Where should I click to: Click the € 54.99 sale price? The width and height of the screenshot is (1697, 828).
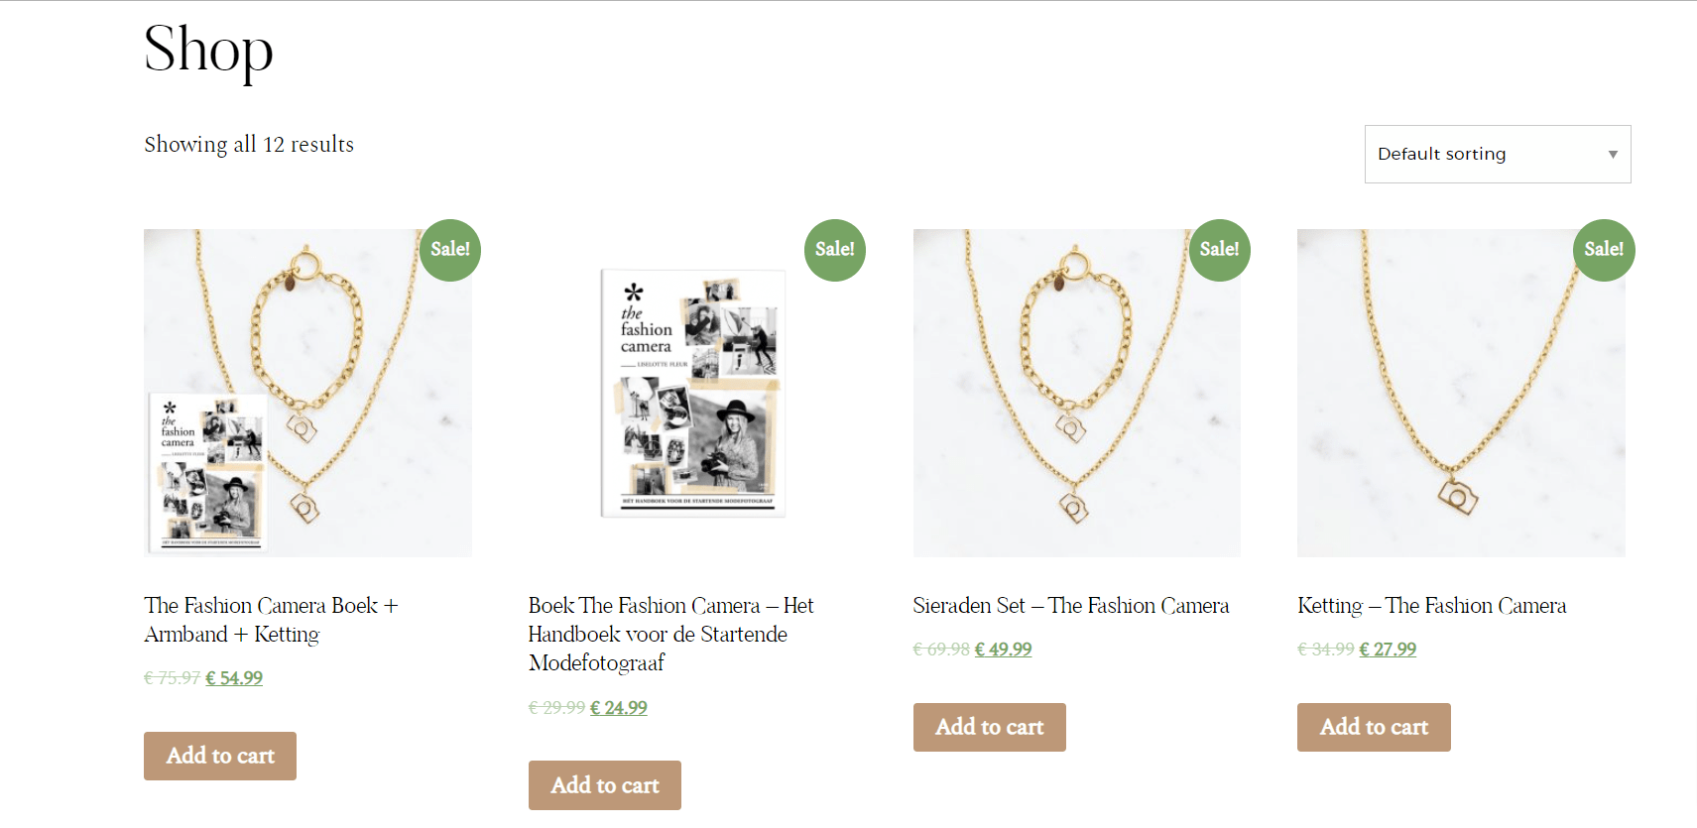(x=234, y=678)
